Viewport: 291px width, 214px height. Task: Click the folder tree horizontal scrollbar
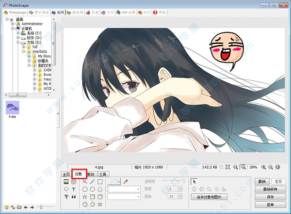tap(28, 95)
